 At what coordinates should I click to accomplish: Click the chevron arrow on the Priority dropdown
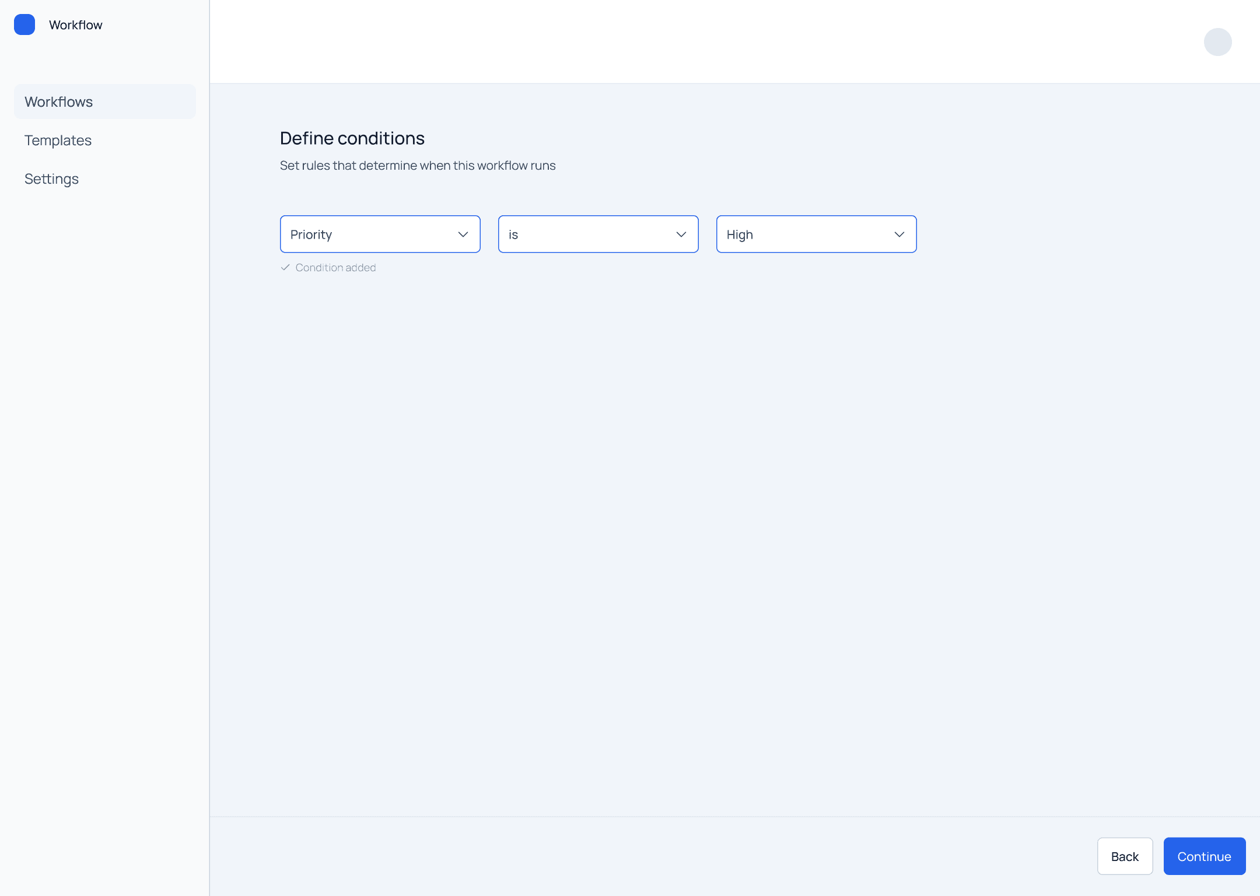point(463,235)
